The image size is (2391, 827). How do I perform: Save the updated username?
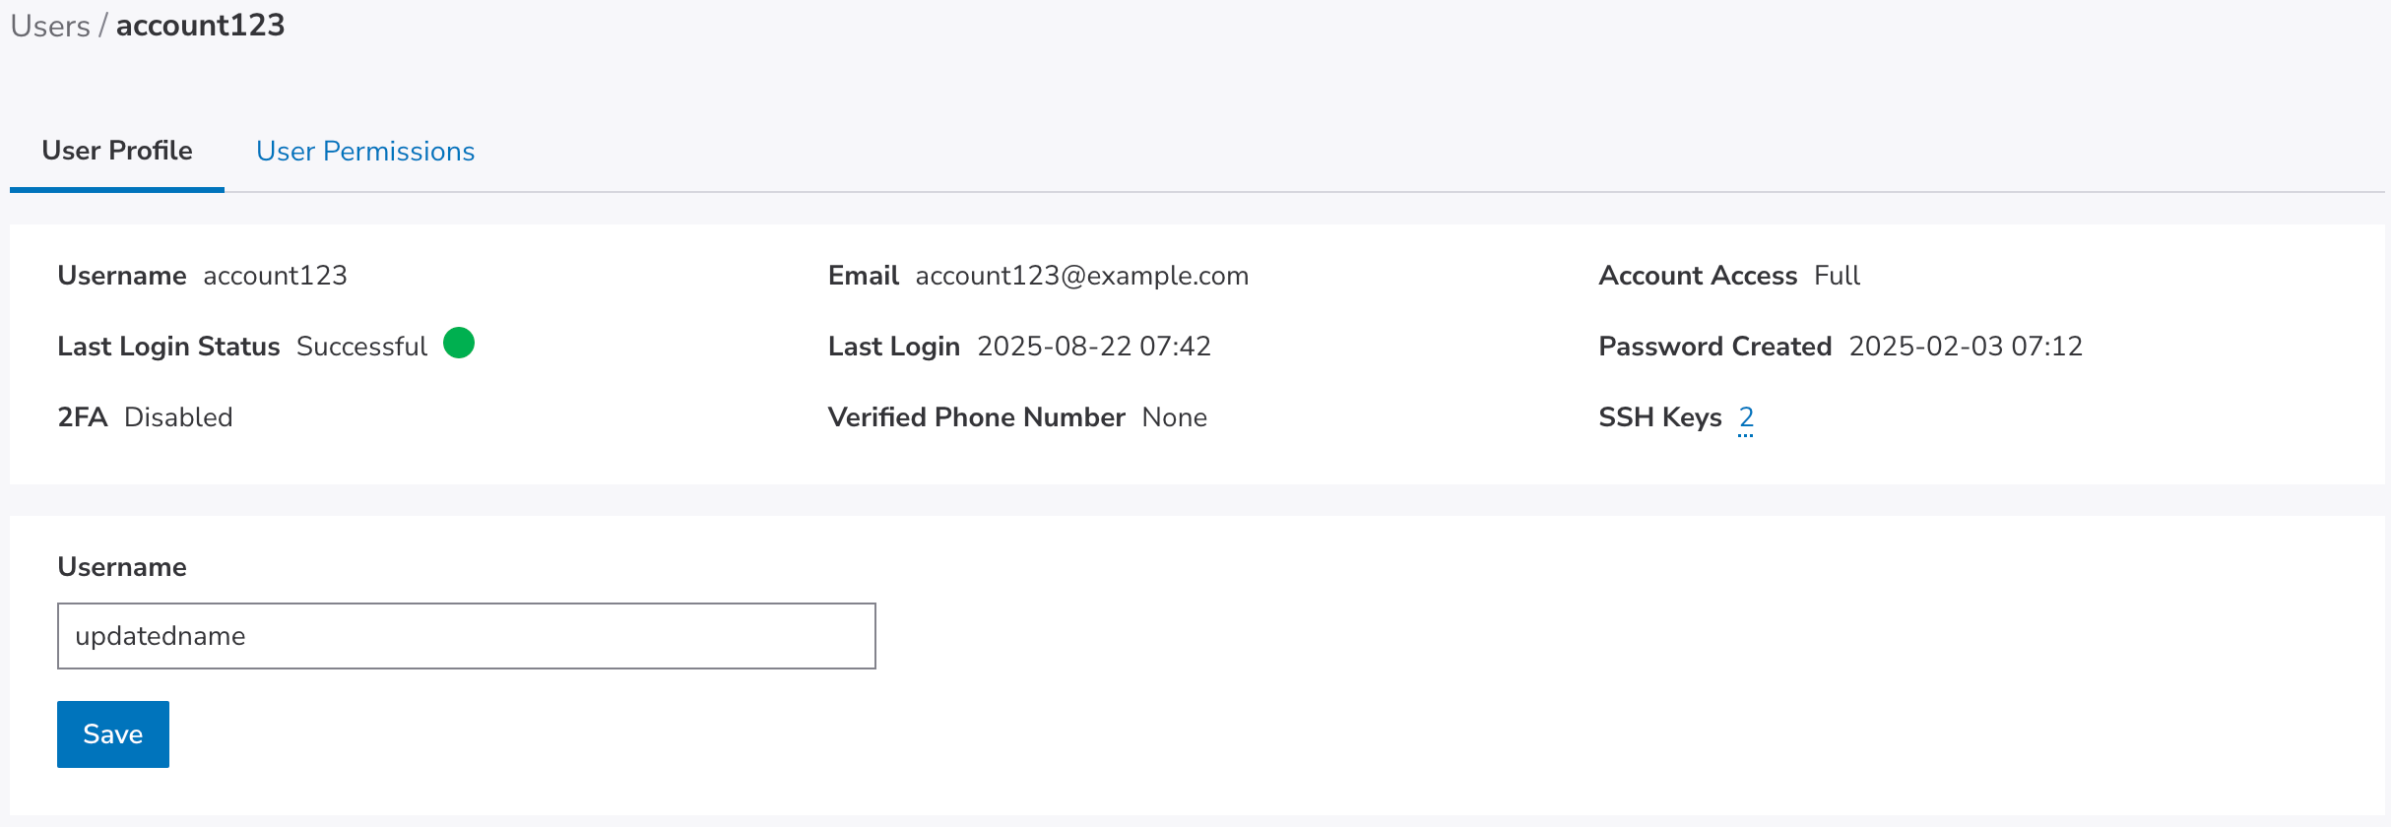click(x=113, y=734)
